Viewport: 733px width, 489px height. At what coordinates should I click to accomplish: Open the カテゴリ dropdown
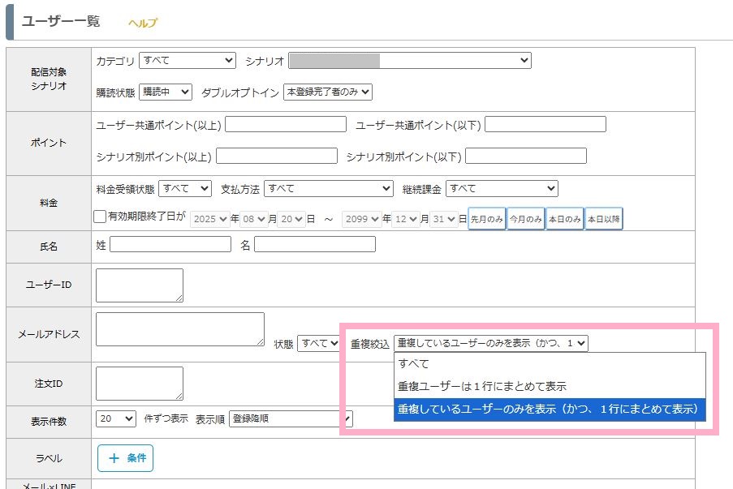coord(187,61)
